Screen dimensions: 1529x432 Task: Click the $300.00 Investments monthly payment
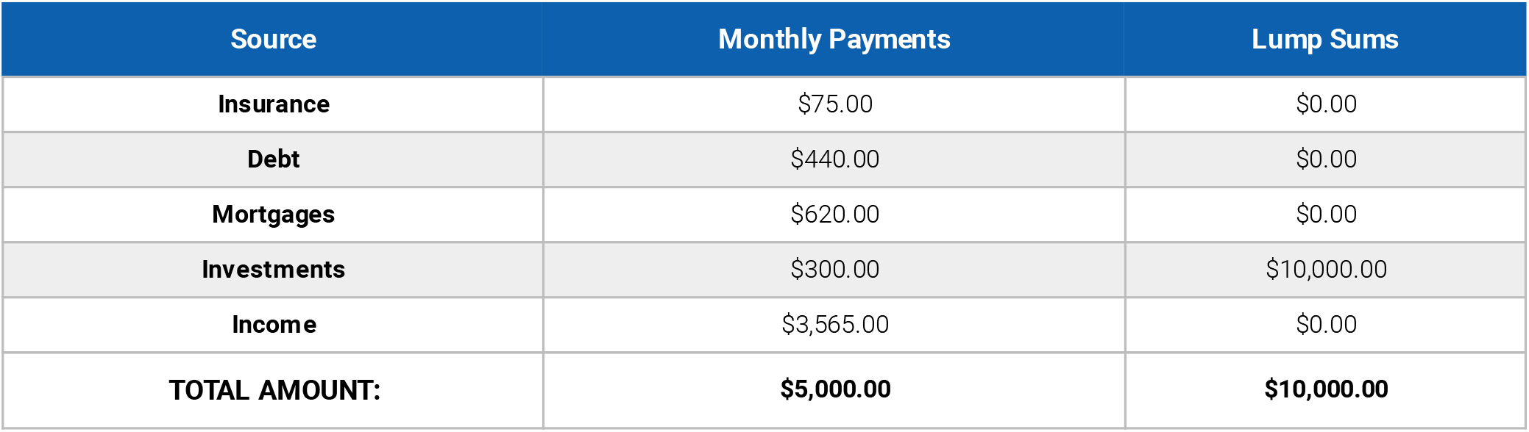[835, 270]
